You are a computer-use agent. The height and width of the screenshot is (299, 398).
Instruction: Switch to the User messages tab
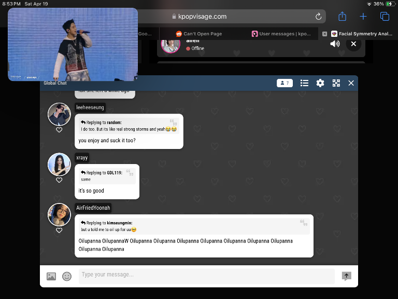(x=281, y=34)
